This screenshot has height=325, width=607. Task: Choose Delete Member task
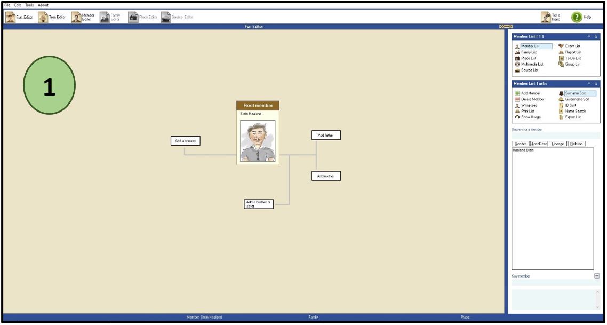point(532,99)
